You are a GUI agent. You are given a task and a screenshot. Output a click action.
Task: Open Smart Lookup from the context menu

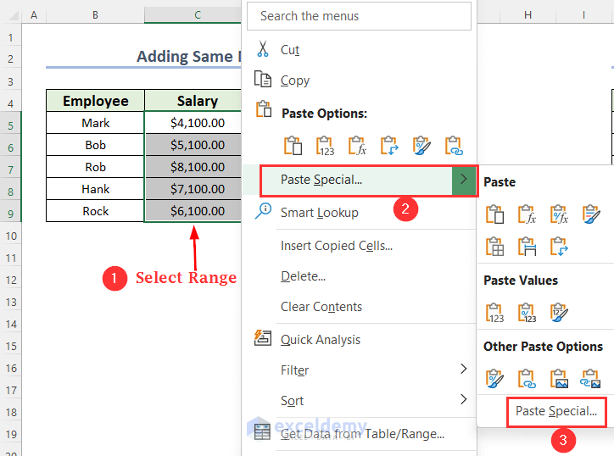tap(319, 213)
